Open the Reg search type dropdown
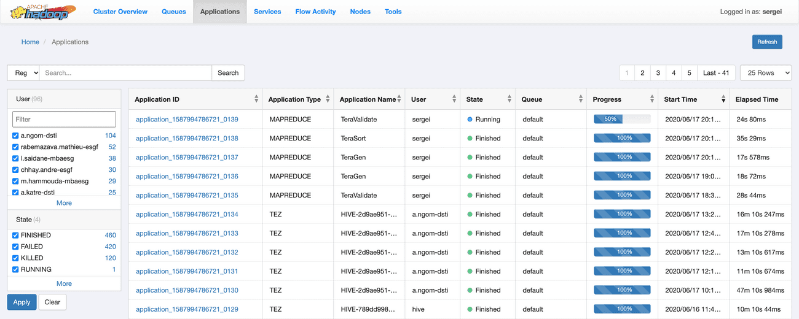 pyautogui.click(x=23, y=73)
